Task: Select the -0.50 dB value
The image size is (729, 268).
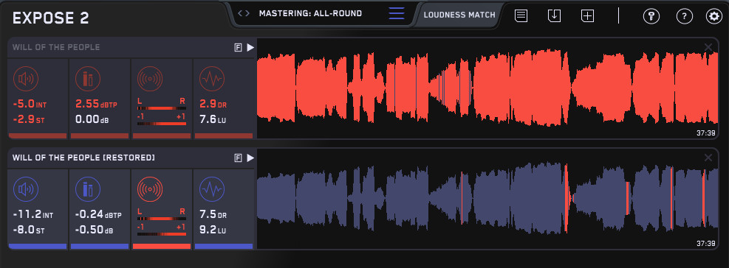Action: [x=95, y=230]
